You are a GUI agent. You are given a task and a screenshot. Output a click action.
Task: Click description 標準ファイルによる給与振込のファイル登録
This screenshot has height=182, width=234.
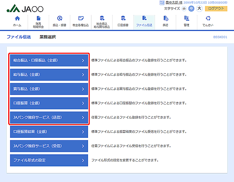click(x=139, y=75)
